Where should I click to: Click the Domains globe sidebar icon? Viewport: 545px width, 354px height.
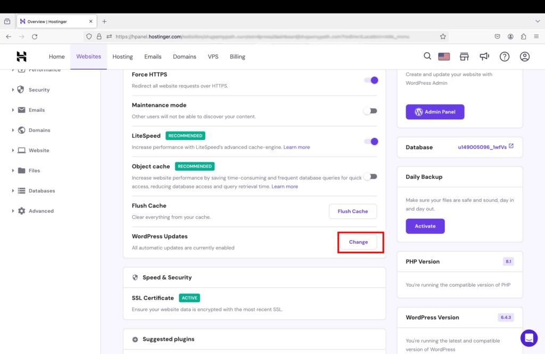click(21, 130)
